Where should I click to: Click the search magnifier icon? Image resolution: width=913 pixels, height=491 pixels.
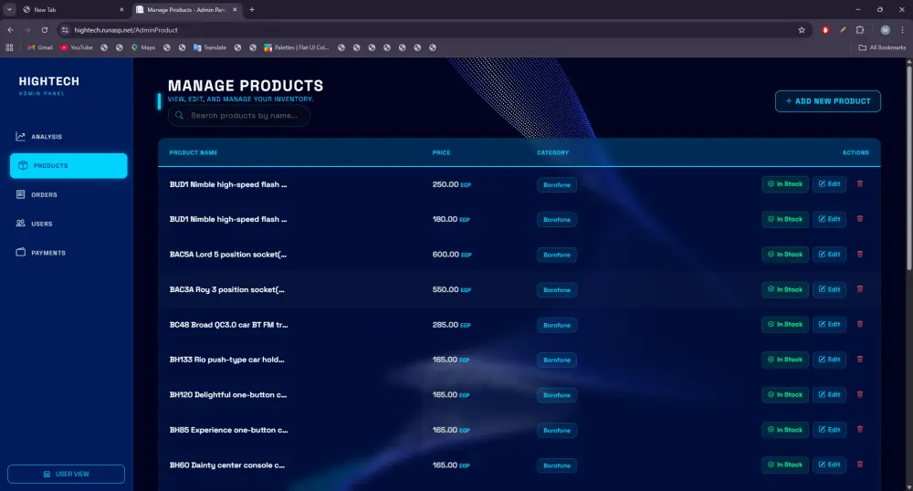pyautogui.click(x=179, y=115)
